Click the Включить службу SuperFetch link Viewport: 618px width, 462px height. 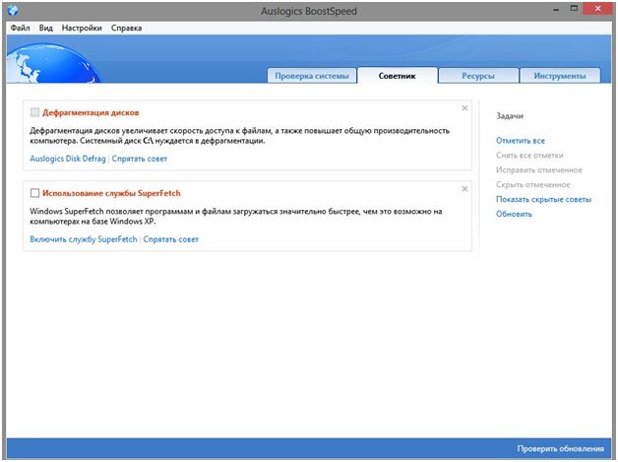click(x=83, y=239)
